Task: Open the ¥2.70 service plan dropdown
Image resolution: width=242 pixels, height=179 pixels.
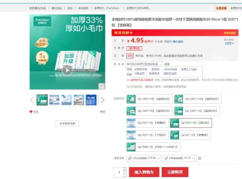Action: coord(180,158)
